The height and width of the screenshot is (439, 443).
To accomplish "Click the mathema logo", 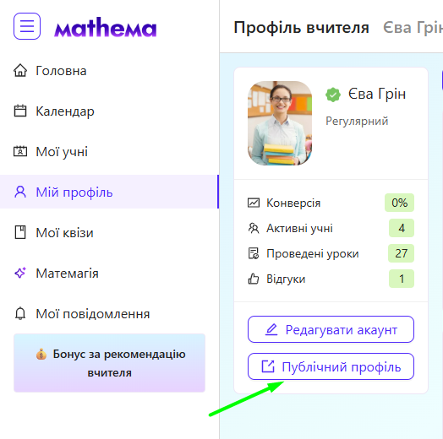I will 105,27.
